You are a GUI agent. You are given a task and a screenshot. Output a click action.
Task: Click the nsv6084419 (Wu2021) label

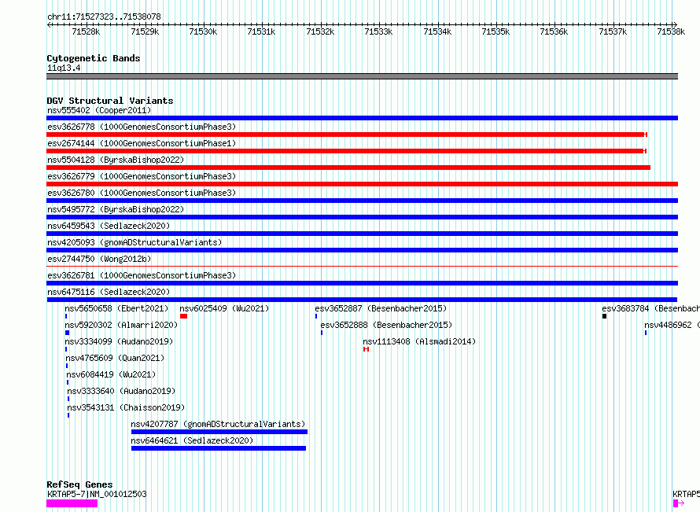[x=111, y=374]
